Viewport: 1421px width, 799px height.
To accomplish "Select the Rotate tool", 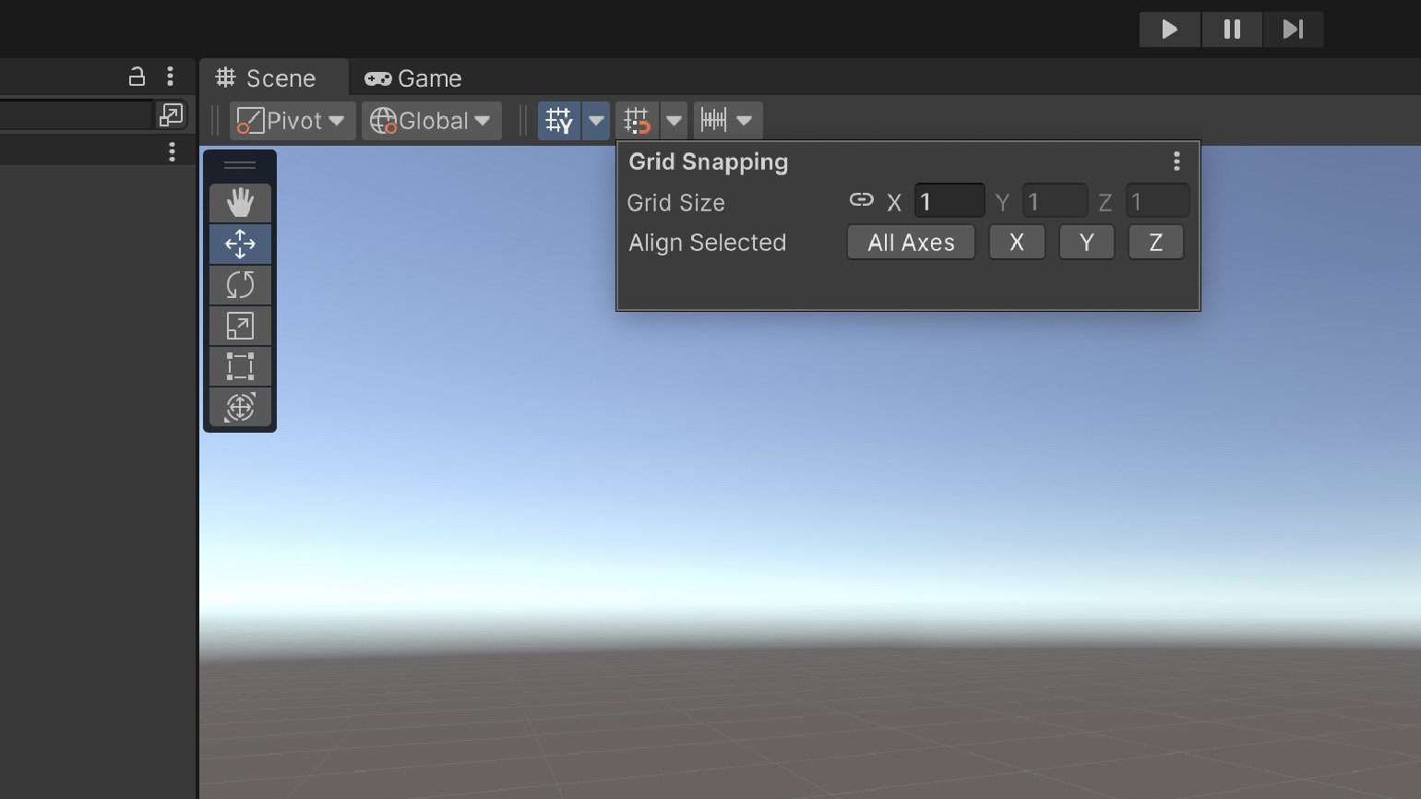I will [x=240, y=285].
